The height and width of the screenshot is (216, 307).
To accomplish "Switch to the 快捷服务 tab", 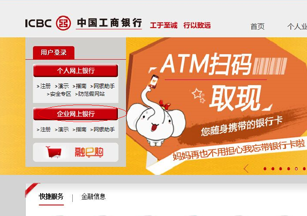I will 51,197.
